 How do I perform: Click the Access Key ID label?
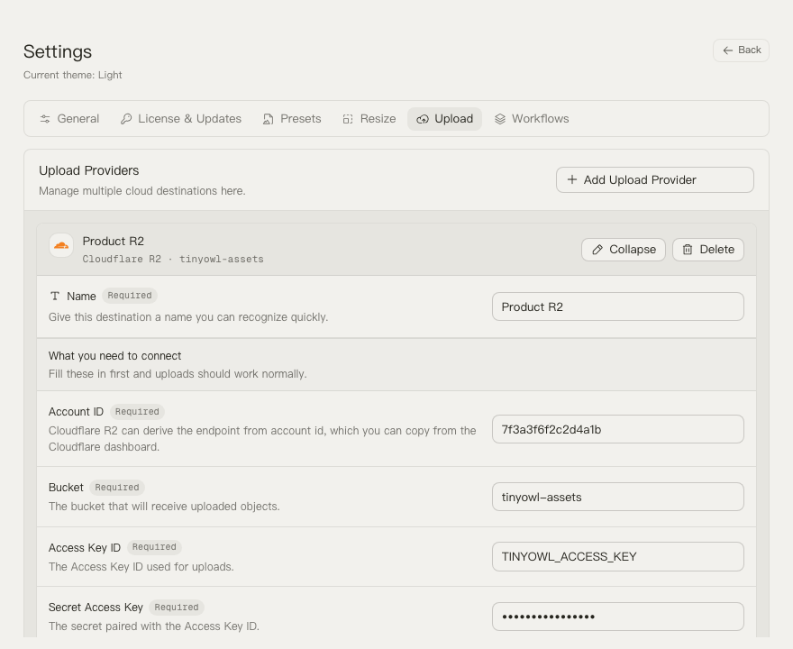[85, 548]
